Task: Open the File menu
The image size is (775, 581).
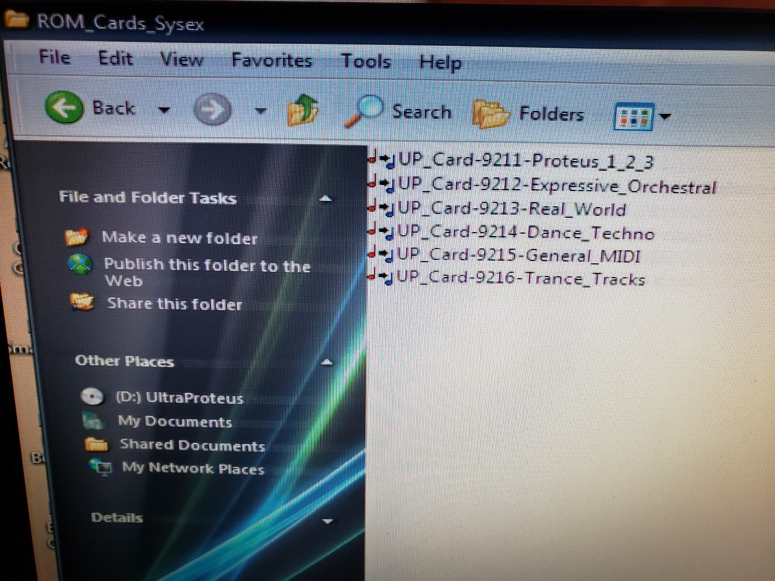Action: point(55,57)
